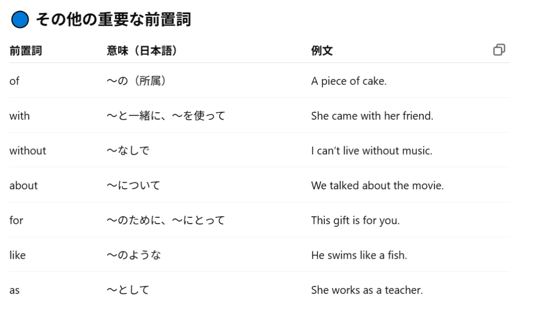Image resolution: width=536 pixels, height=312 pixels.
Task: Select the preposition 'for' cell
Action: [x=16, y=221]
